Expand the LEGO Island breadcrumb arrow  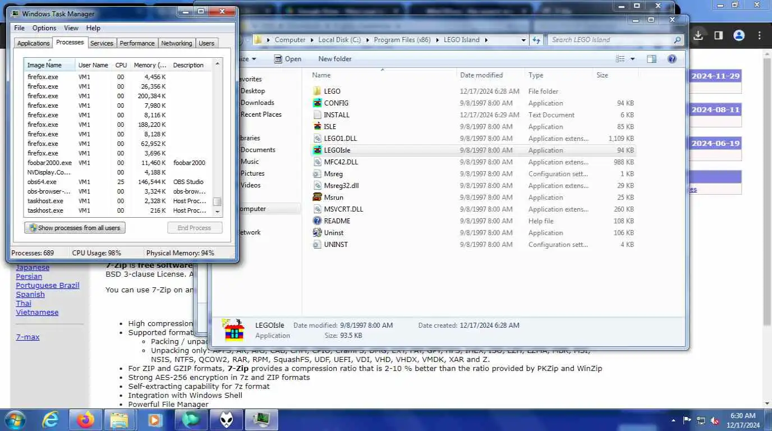[486, 40]
